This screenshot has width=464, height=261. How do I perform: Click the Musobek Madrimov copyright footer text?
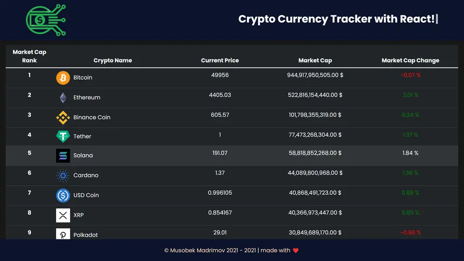tap(227, 250)
